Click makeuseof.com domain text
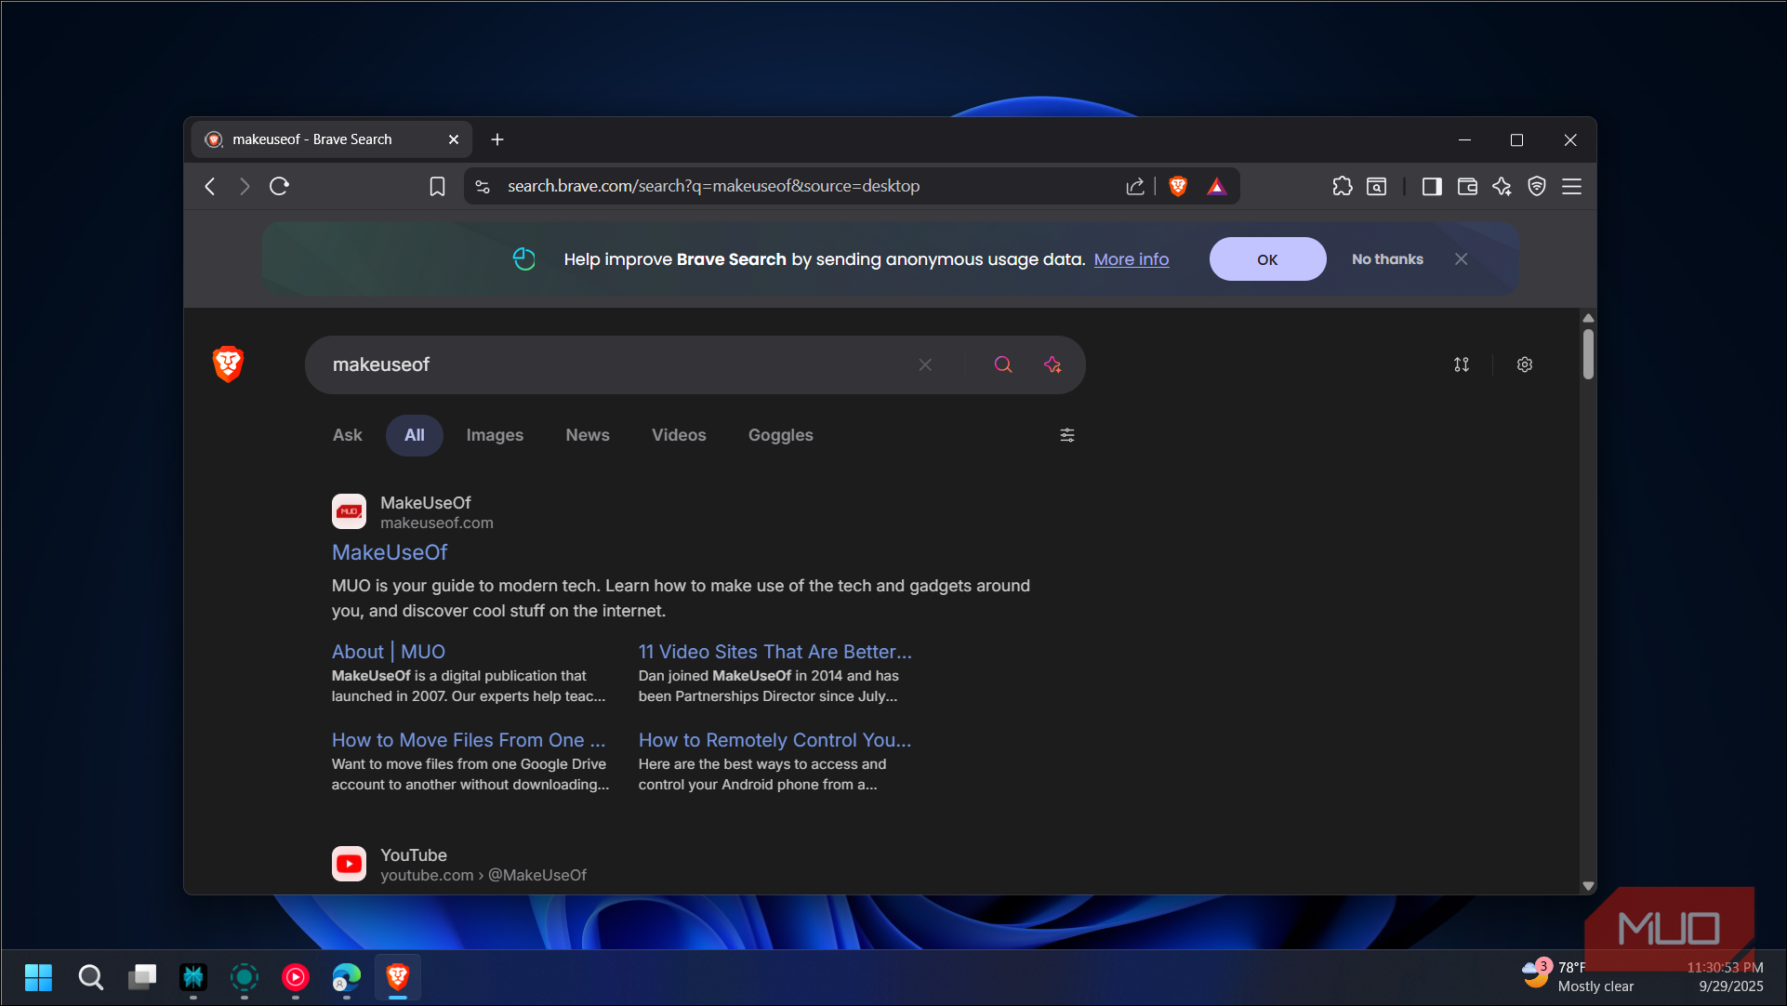The height and width of the screenshot is (1006, 1787). [437, 523]
